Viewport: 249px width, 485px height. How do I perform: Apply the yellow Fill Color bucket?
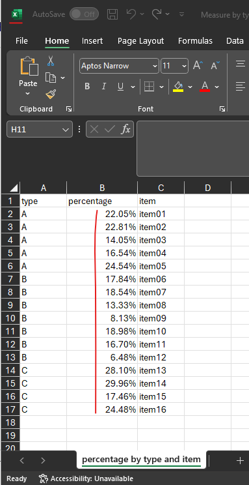178,86
